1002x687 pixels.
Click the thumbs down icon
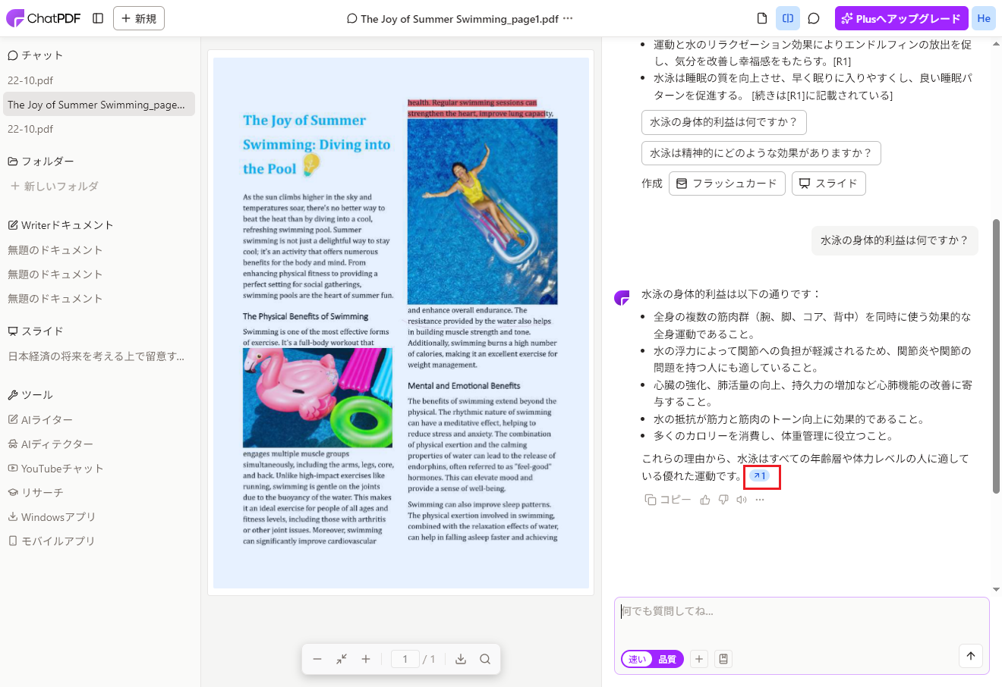(723, 500)
